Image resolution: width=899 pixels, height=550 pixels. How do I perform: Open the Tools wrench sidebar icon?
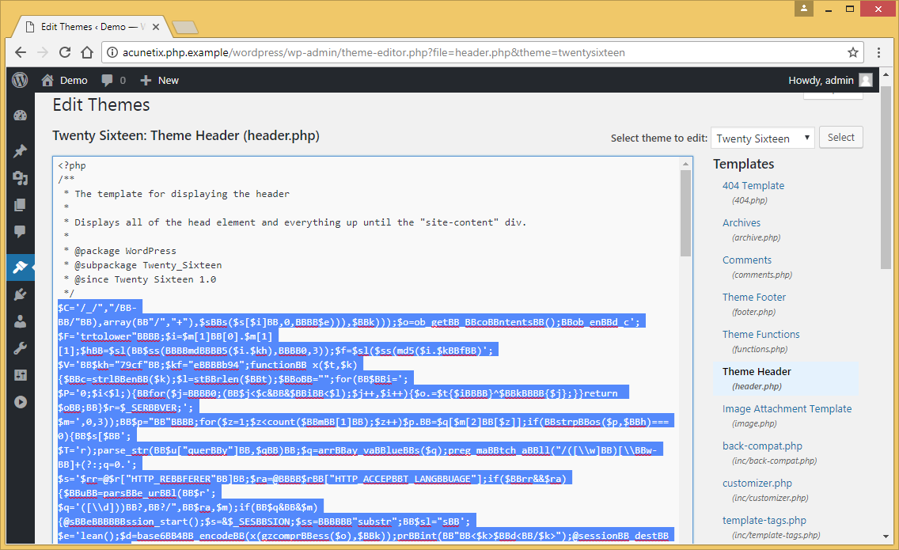(x=20, y=348)
